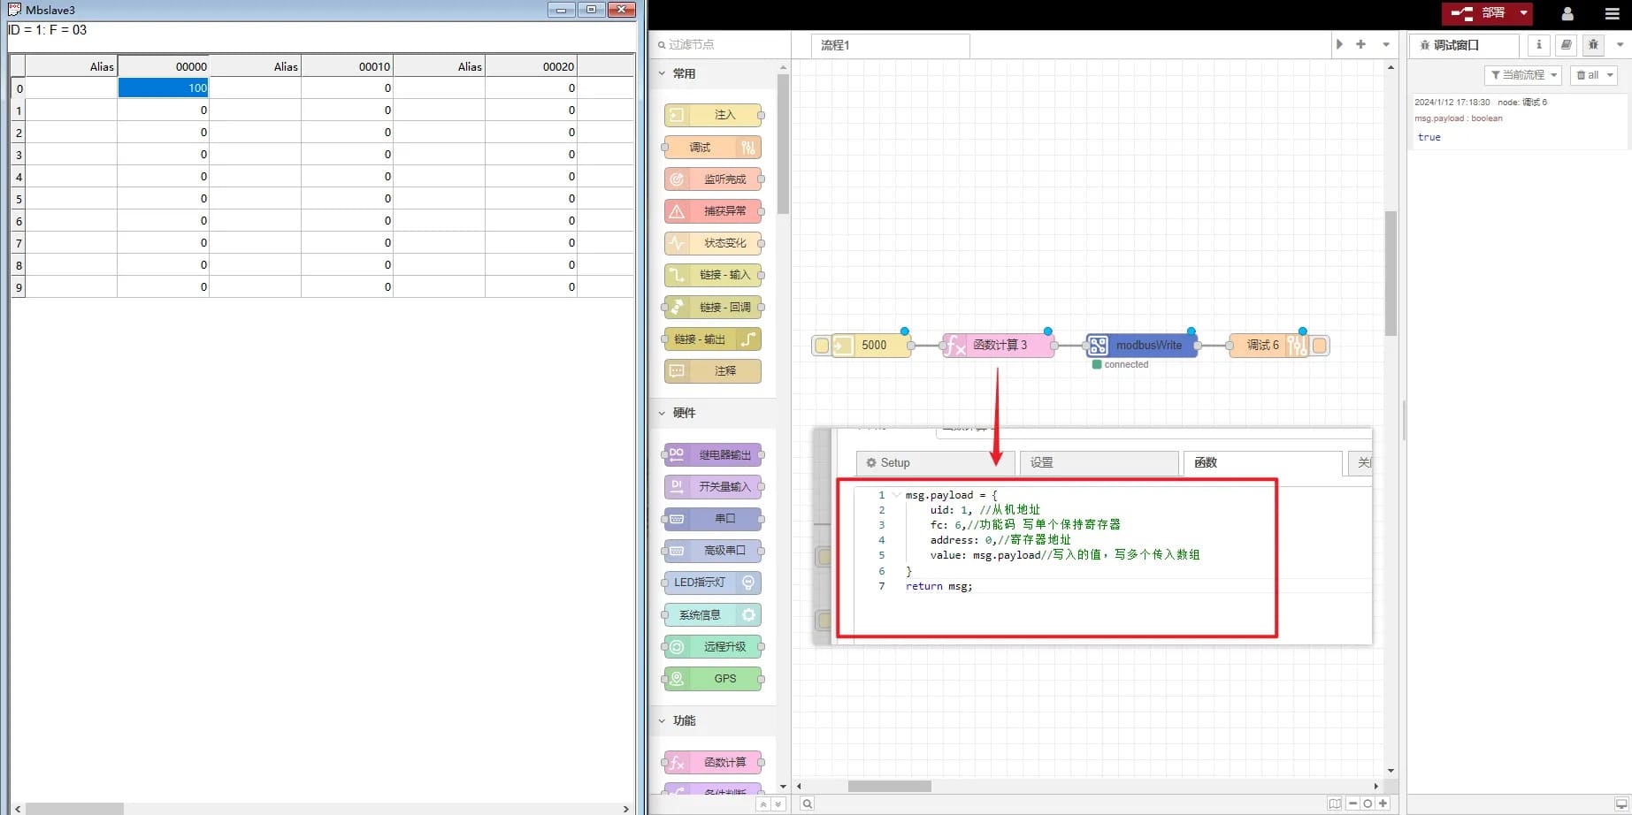Click the search flows magnifier icon
1632x815 pixels.
(x=807, y=804)
